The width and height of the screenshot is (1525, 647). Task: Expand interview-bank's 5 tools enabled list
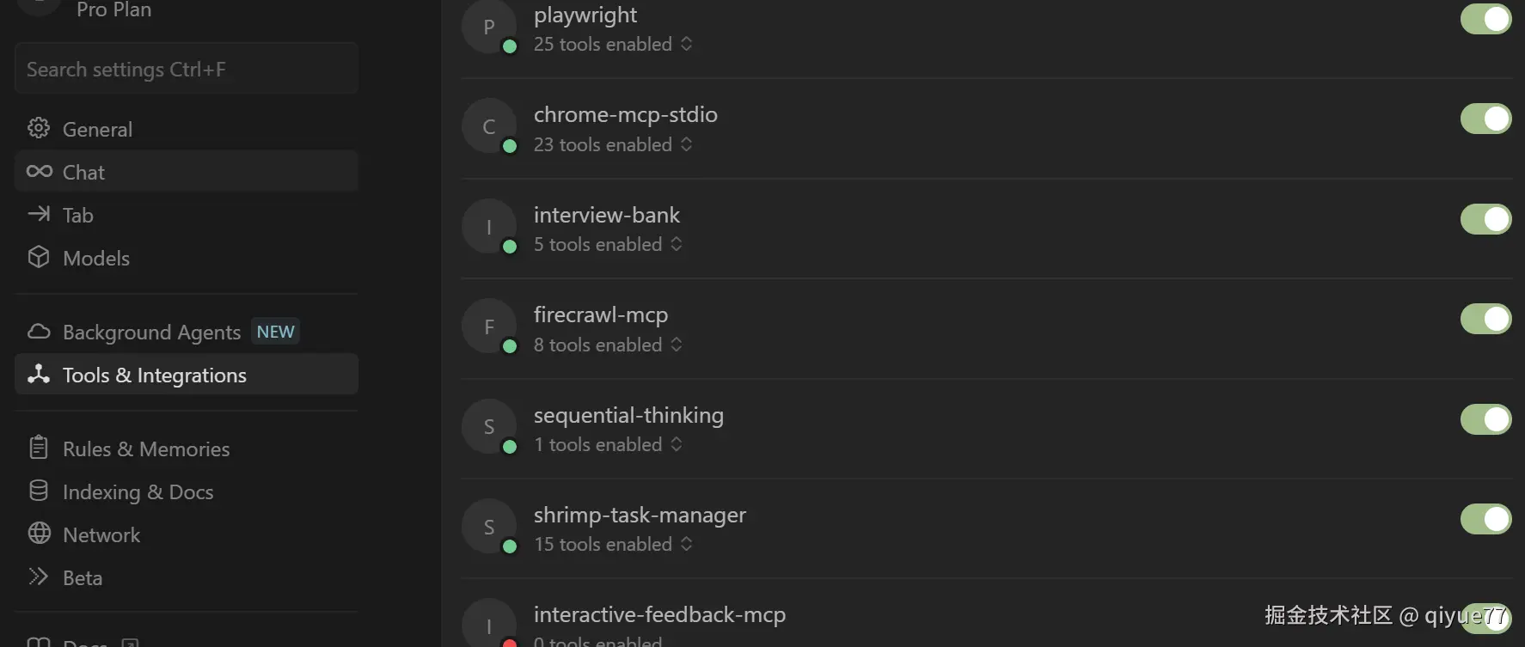tap(607, 244)
